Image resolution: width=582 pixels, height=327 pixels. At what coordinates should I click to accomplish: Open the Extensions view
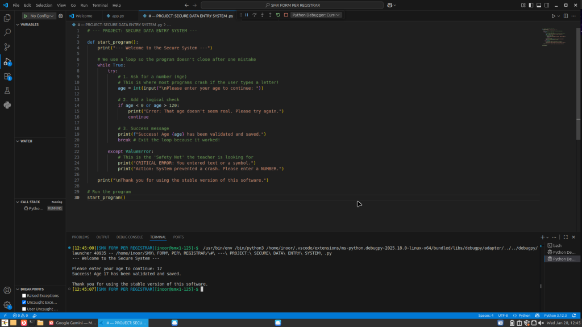tap(7, 76)
